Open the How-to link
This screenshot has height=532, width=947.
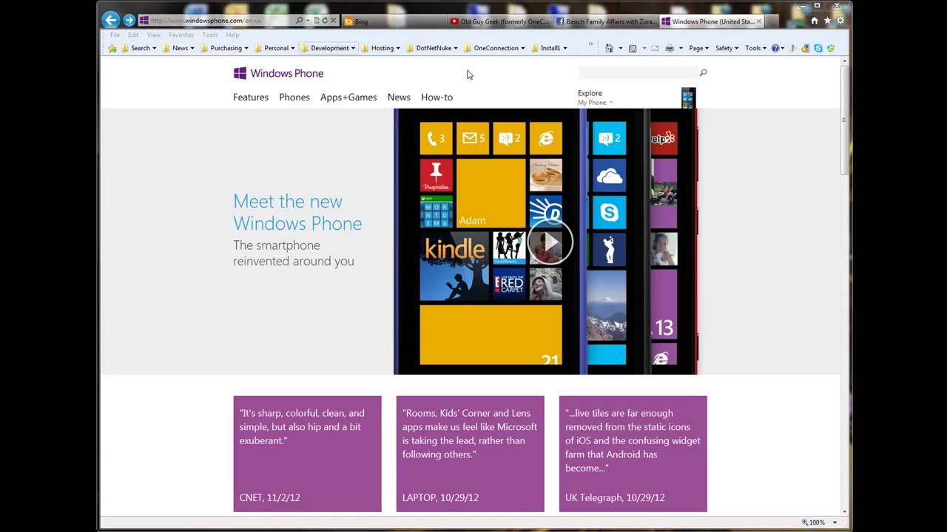tap(437, 97)
